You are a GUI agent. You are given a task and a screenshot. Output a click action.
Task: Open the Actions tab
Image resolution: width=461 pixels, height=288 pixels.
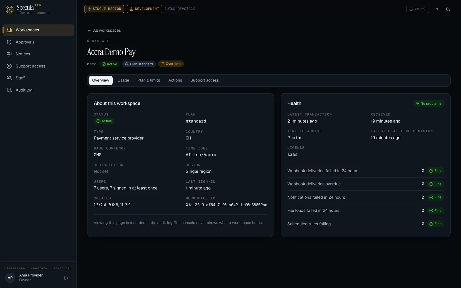pos(175,80)
